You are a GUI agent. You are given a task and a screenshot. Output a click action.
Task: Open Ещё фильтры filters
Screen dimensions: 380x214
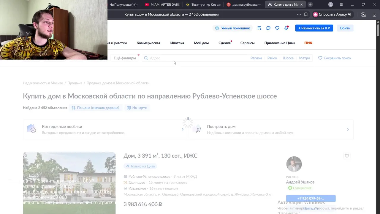(x=125, y=58)
